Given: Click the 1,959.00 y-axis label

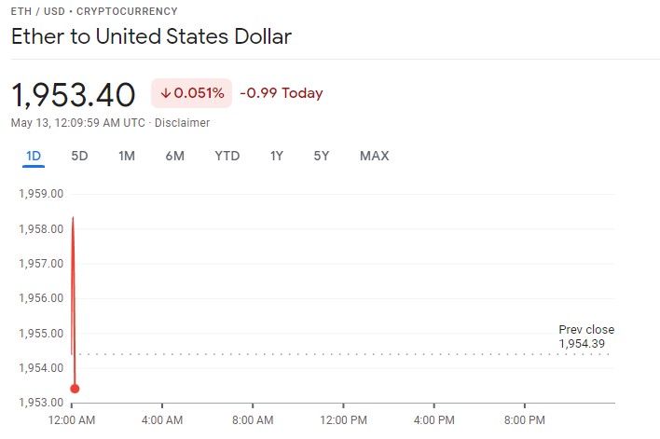Looking at the screenshot, I should [x=41, y=194].
